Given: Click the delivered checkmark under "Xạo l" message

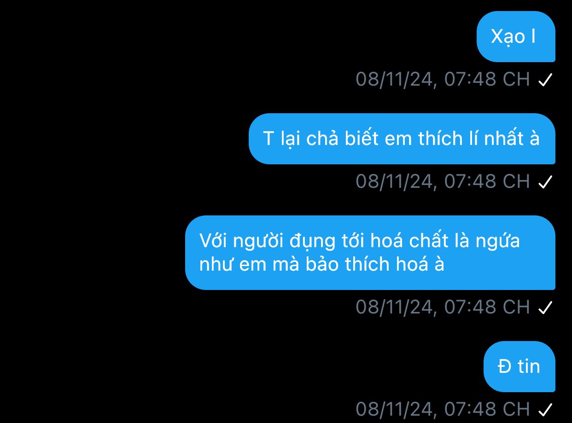Looking at the screenshot, I should [545, 80].
